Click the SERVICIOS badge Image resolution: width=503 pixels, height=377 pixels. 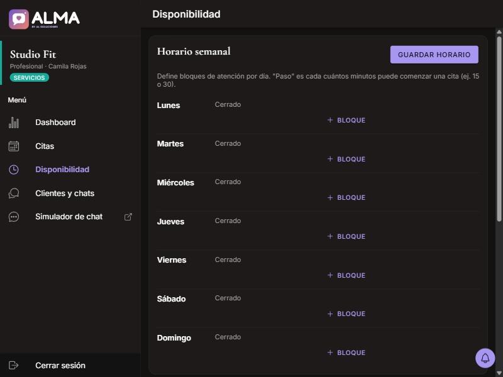coord(29,77)
